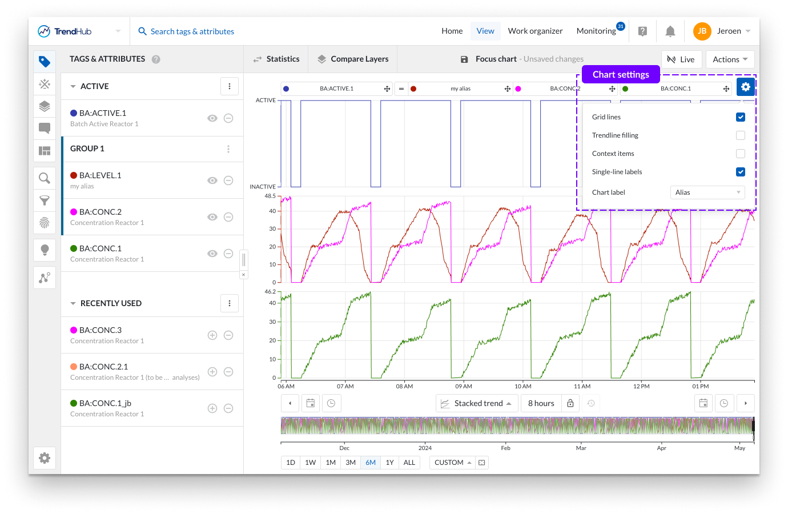Open the Compare Layers tab
This screenshot has height=514, width=788.
click(353, 59)
